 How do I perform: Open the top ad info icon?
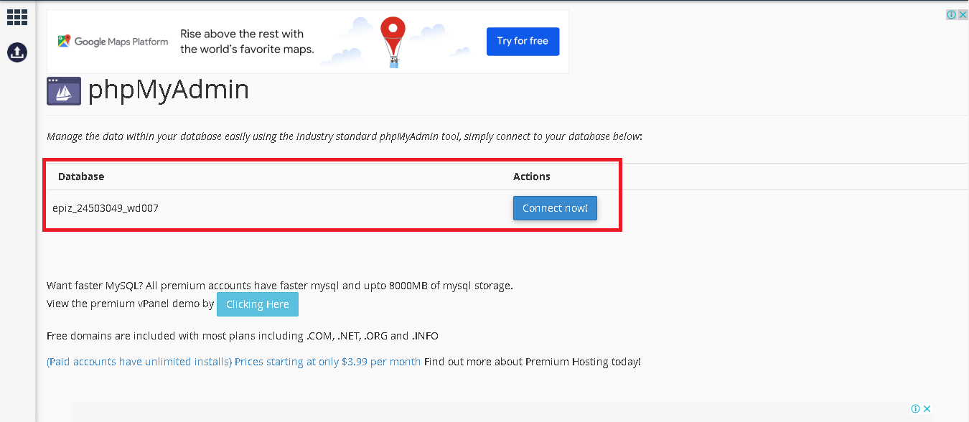pyautogui.click(x=951, y=15)
